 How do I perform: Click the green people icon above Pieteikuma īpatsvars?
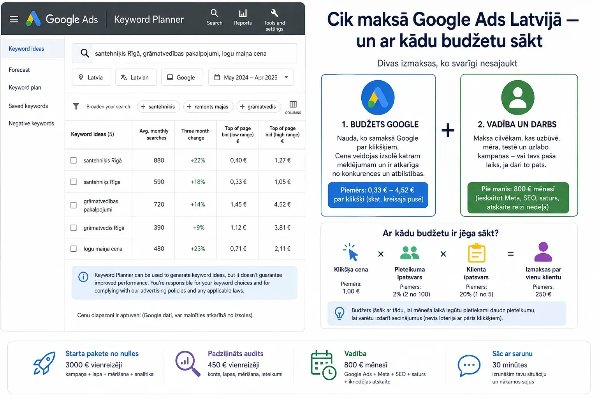tap(410, 252)
